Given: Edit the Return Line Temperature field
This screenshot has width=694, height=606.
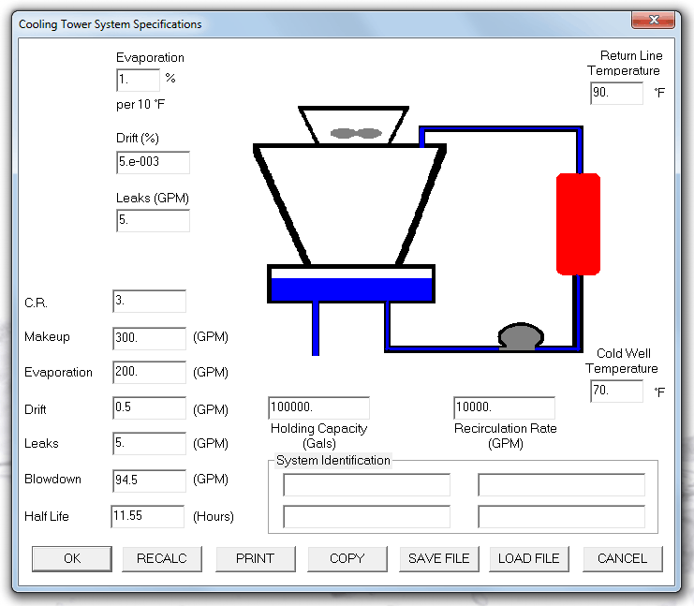Looking at the screenshot, I should pyautogui.click(x=616, y=94).
